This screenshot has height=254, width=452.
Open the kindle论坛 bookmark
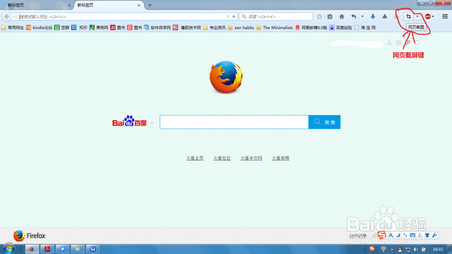39,28
